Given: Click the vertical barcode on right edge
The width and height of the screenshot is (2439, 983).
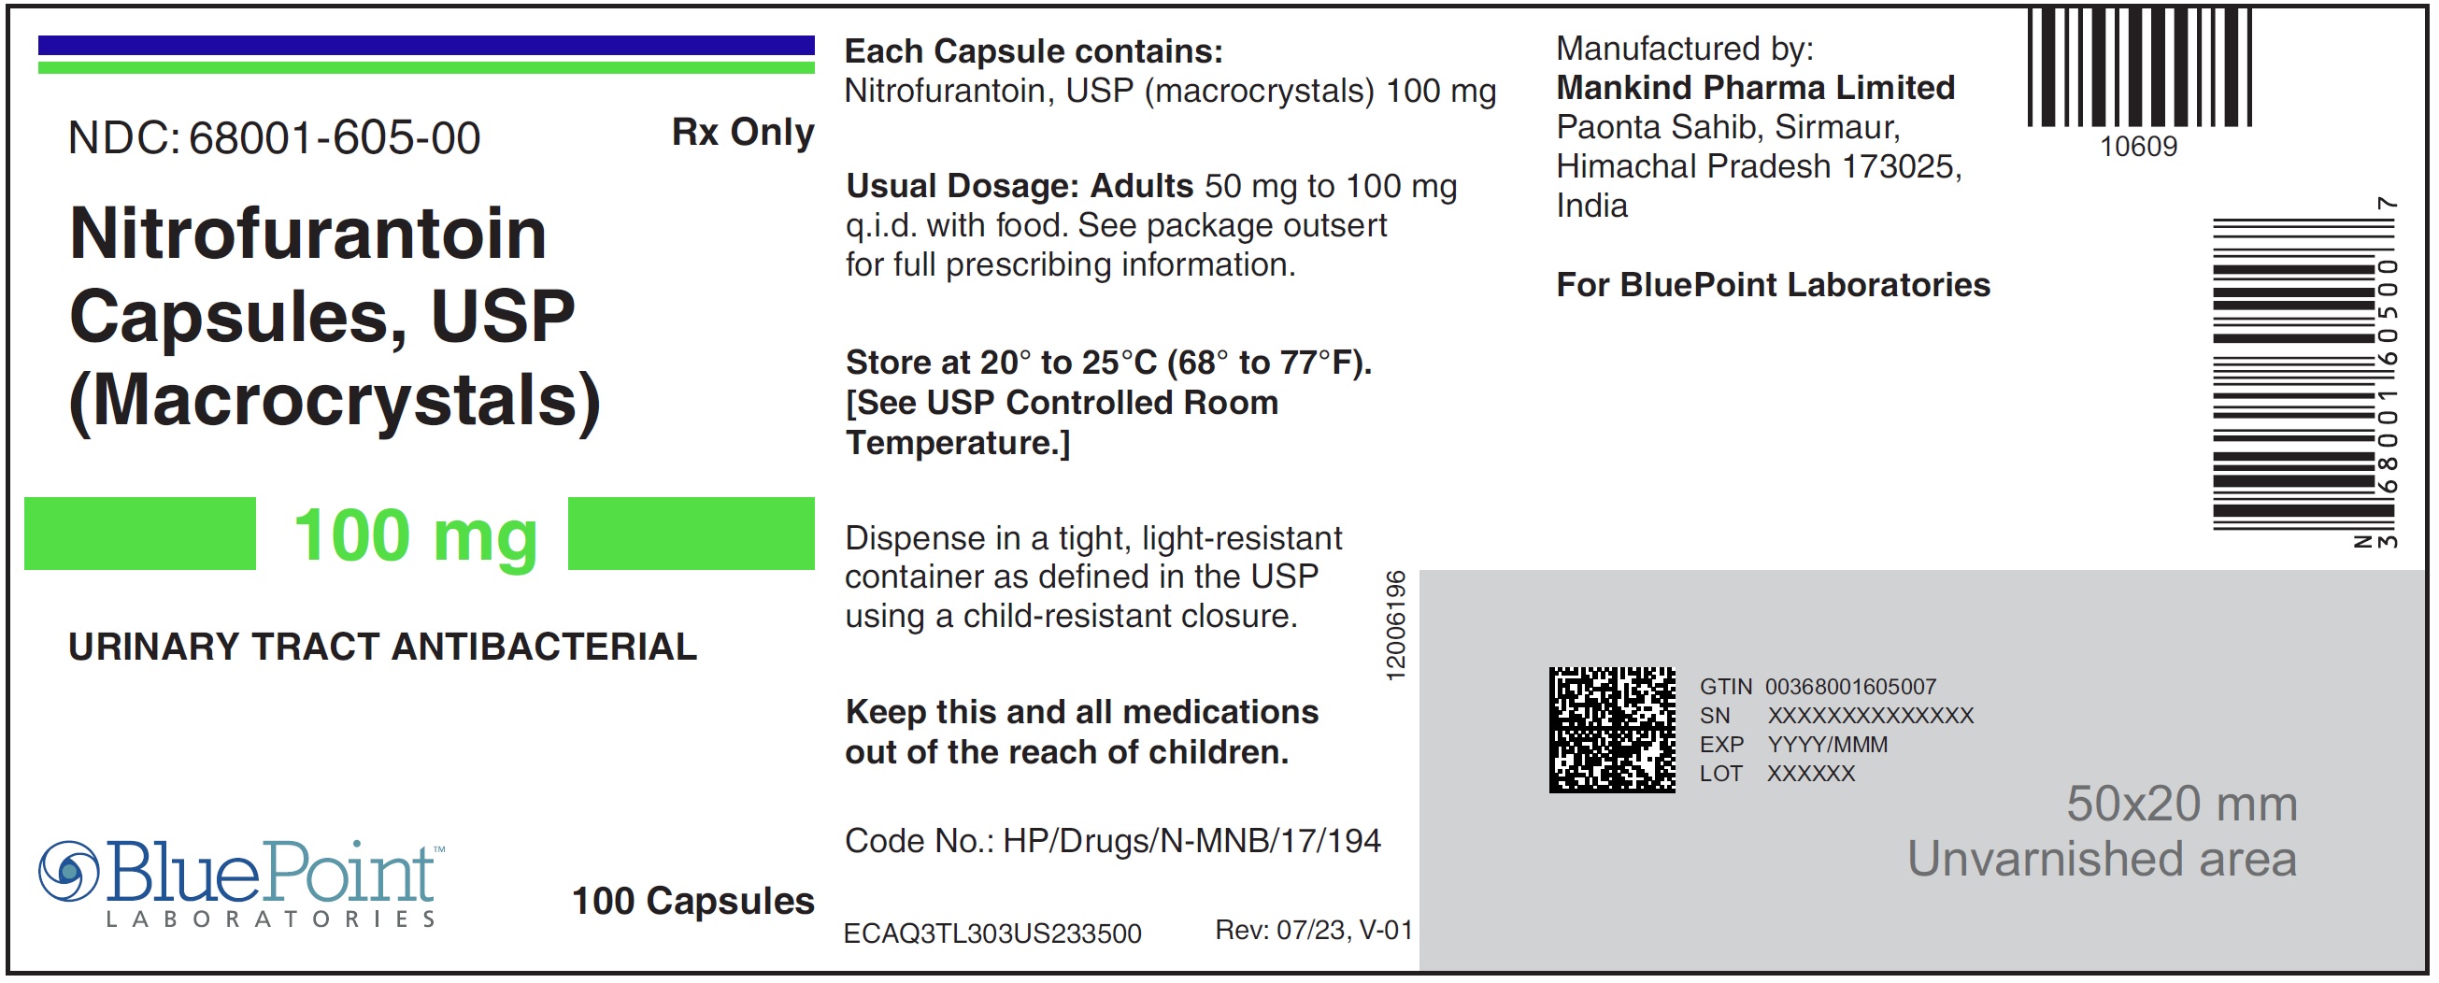Looking at the screenshot, I should (x=2291, y=374).
